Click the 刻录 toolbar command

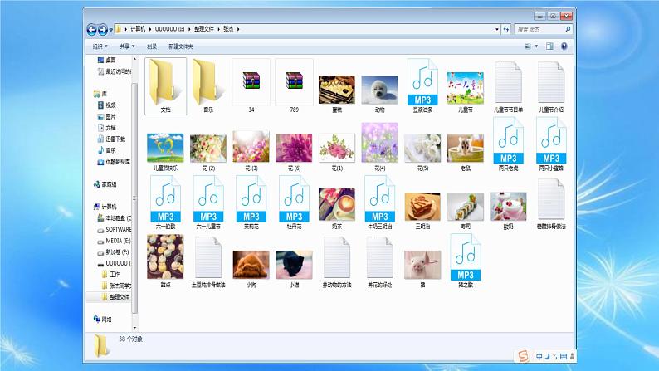pyautogui.click(x=152, y=46)
